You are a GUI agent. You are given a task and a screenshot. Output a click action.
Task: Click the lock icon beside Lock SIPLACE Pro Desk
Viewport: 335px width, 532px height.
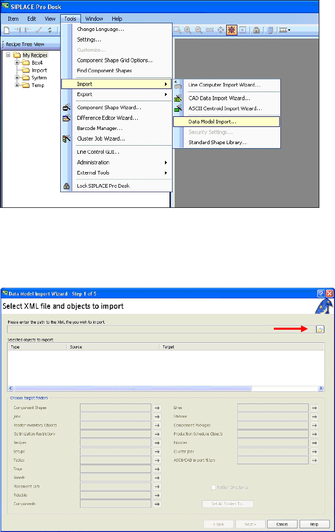tap(66, 186)
